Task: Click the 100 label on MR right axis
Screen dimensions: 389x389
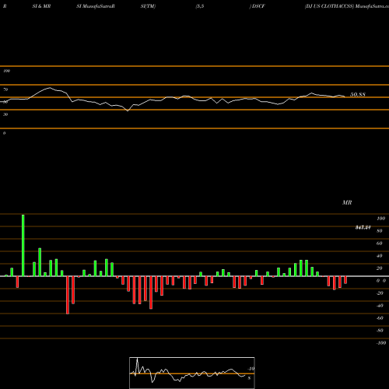Action: point(380,219)
